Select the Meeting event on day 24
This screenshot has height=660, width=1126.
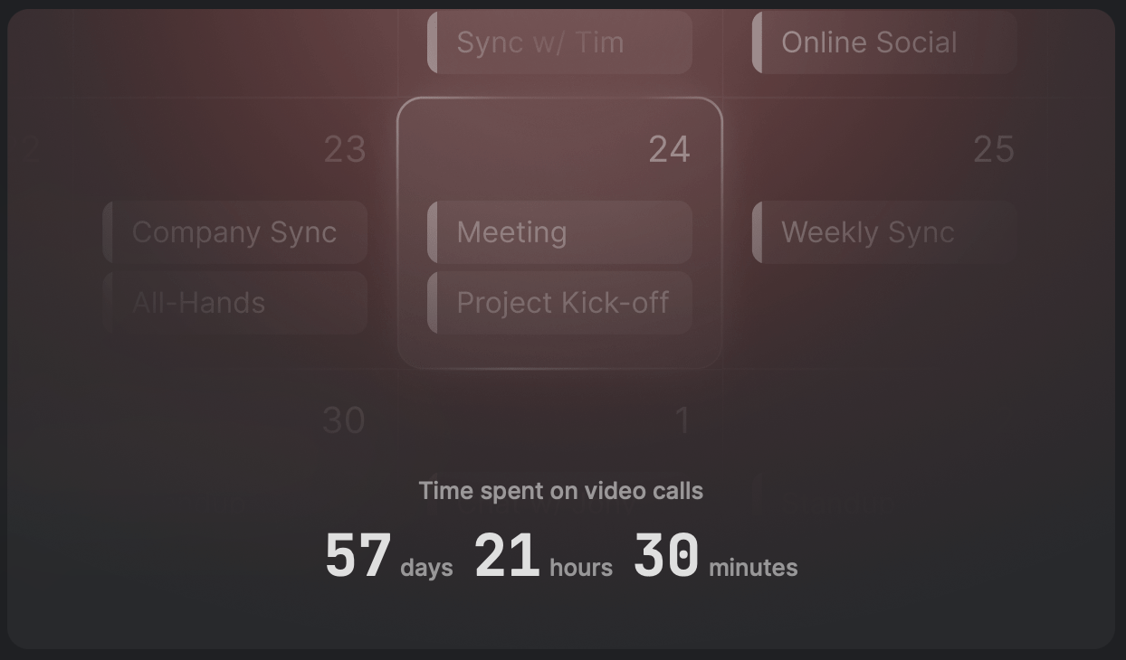pyautogui.click(x=559, y=232)
